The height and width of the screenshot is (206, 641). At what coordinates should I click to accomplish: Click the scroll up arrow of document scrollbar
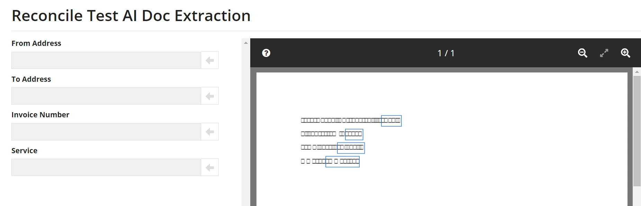point(637,72)
